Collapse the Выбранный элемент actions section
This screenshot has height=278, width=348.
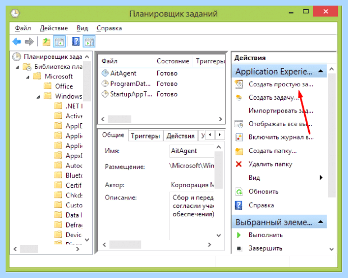[320, 222]
